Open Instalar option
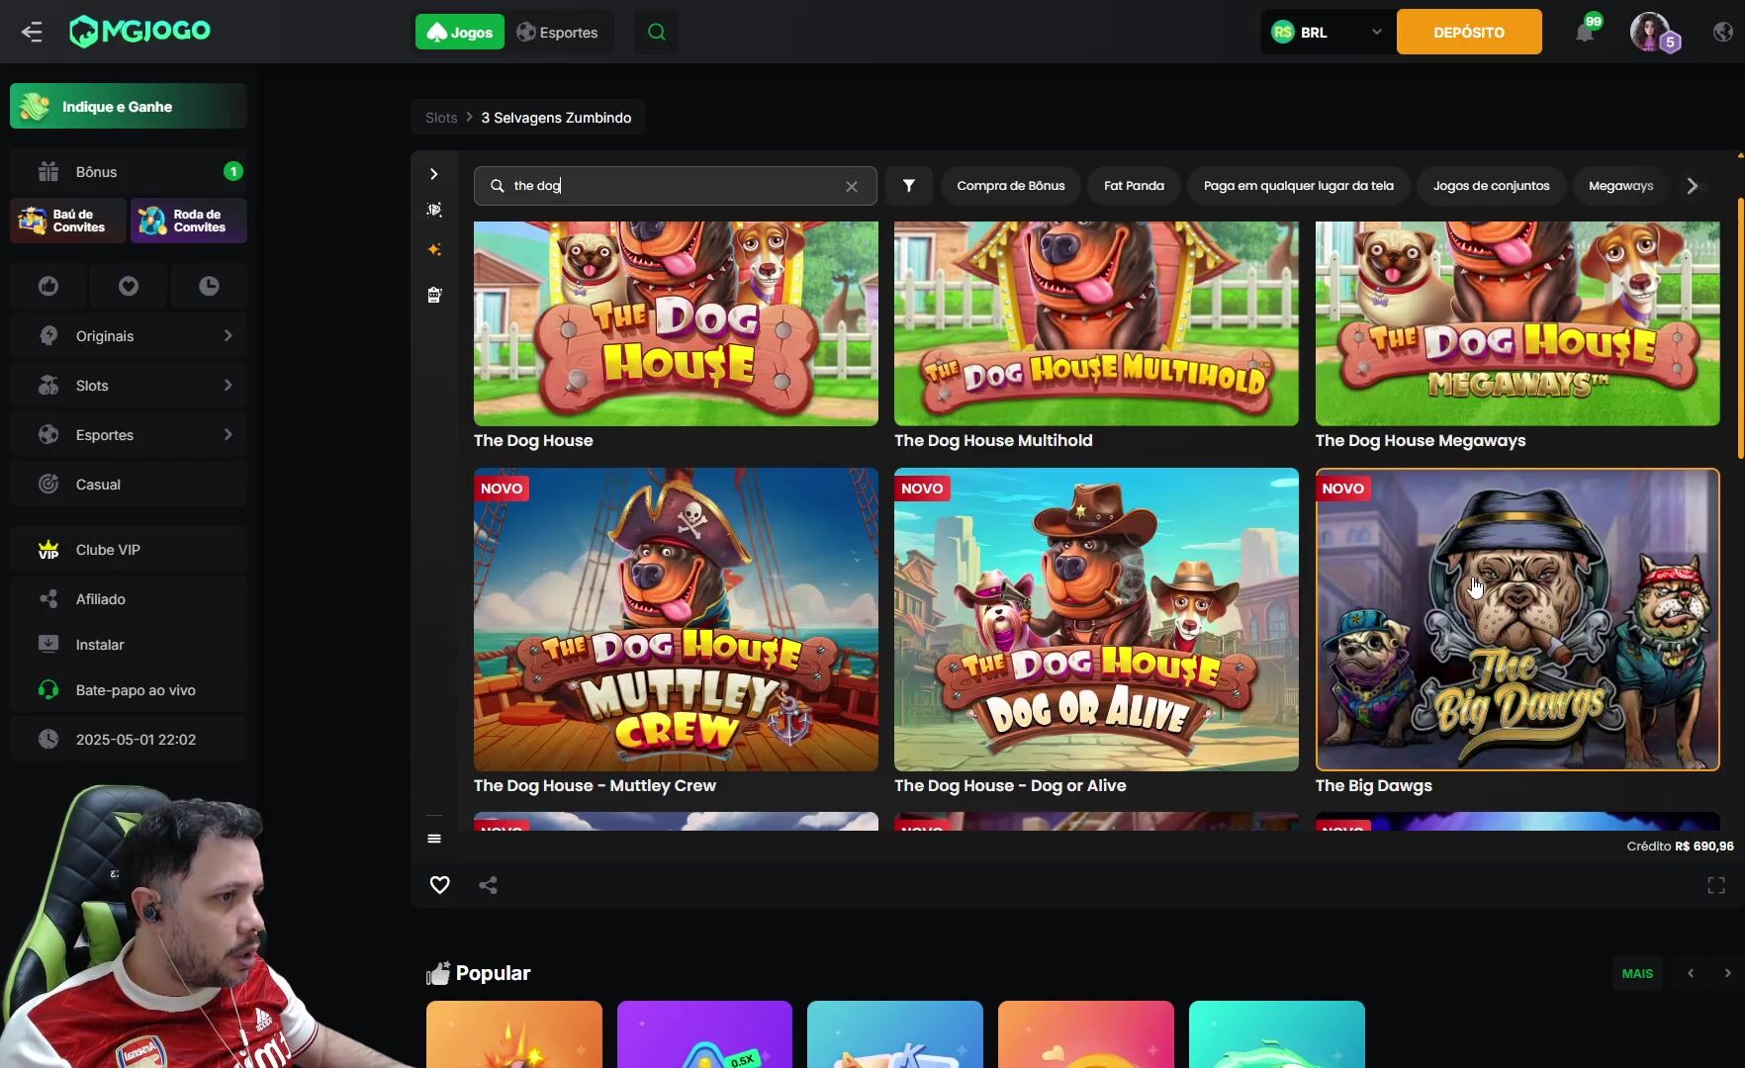This screenshot has width=1745, height=1068. point(129,645)
